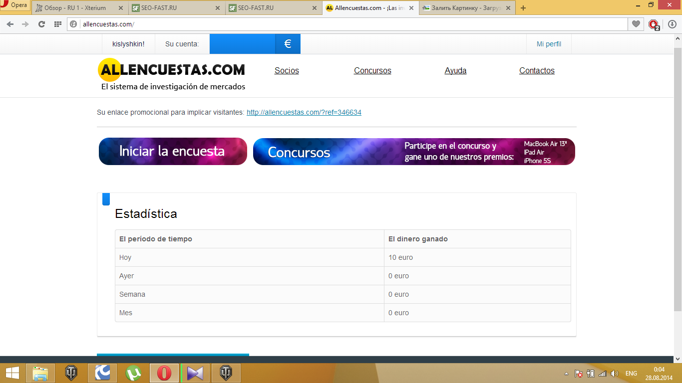Open the Opera main menu button

coord(14,5)
